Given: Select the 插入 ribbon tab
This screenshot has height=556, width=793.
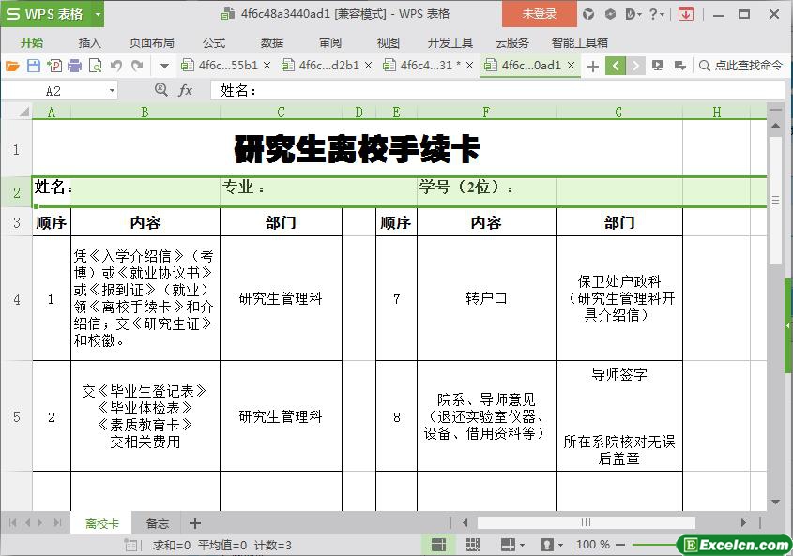Looking at the screenshot, I should coord(89,43).
